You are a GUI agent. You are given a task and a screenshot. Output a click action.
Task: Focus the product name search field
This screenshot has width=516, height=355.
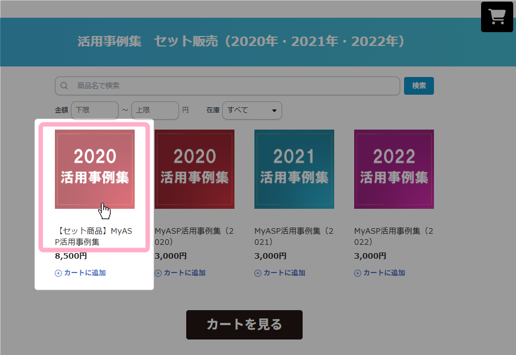click(x=227, y=86)
